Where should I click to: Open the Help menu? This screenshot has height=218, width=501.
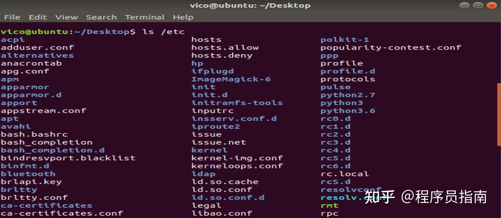point(183,17)
